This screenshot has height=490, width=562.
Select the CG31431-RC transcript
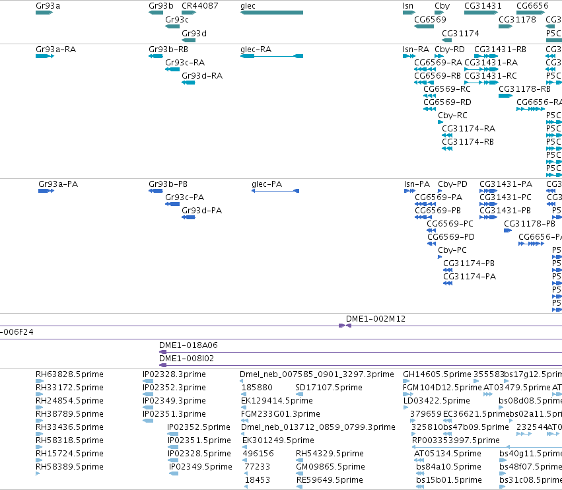481,83
